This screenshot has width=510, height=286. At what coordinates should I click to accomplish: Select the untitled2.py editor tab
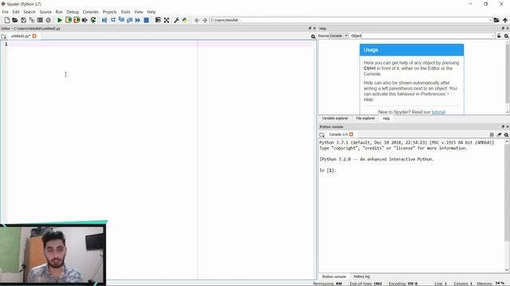[21, 36]
